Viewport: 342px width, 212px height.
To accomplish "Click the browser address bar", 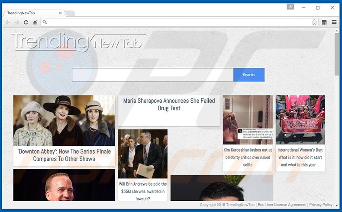I will (179, 22).
